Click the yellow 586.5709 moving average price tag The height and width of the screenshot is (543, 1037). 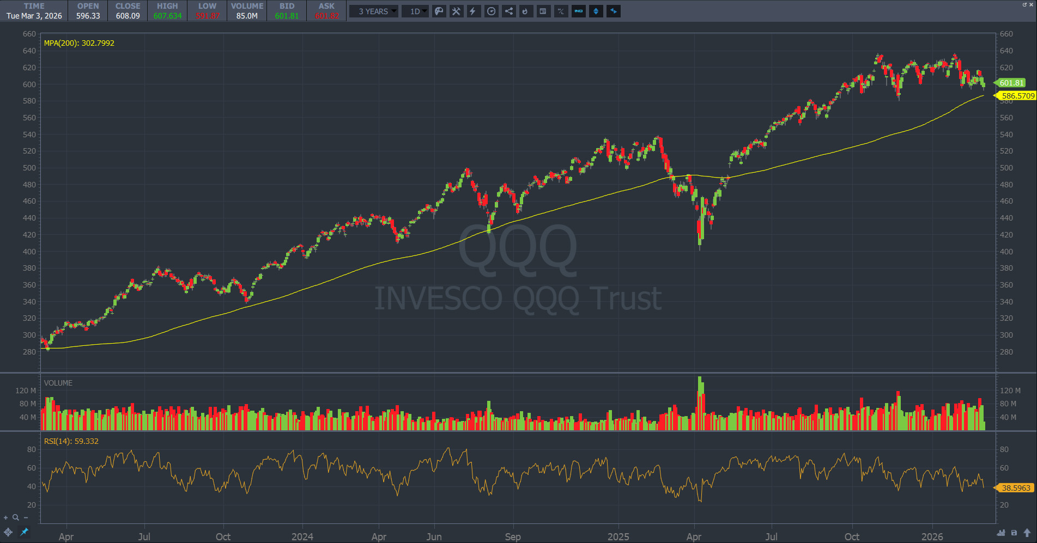click(x=1017, y=96)
